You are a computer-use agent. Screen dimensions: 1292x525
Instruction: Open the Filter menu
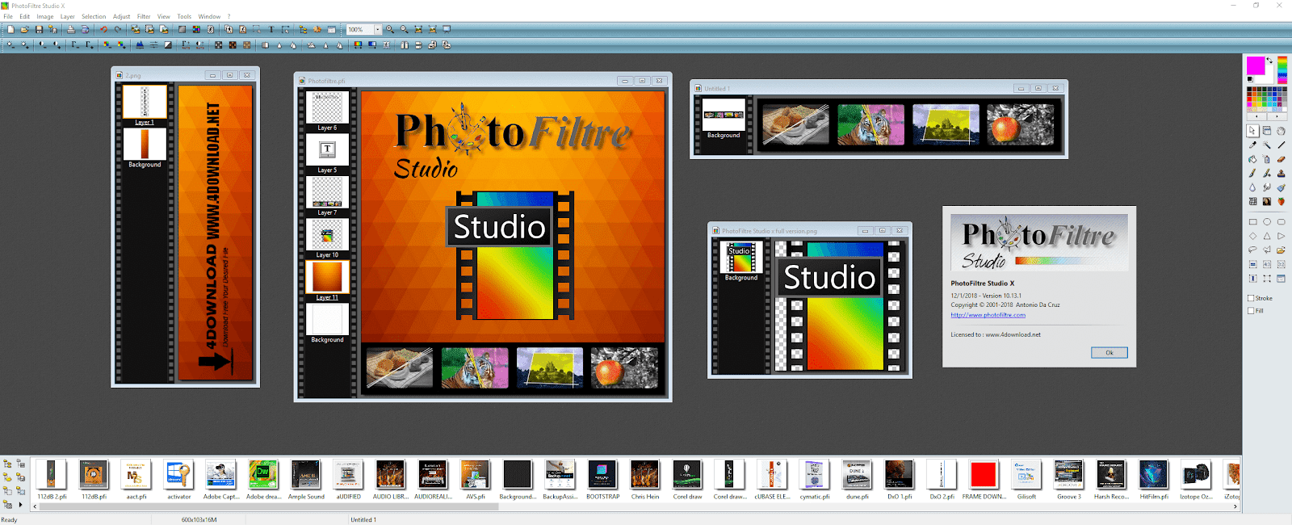(x=144, y=16)
